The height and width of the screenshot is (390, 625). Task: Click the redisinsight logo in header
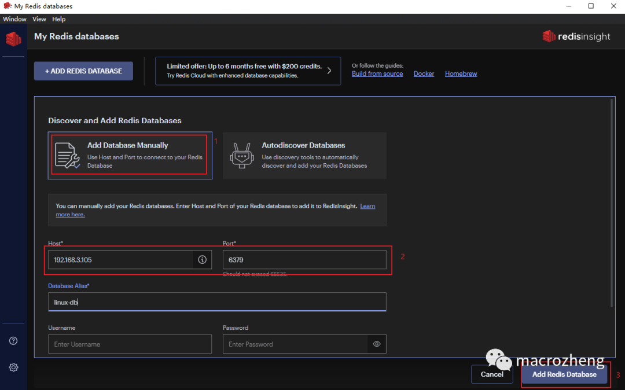click(x=576, y=36)
